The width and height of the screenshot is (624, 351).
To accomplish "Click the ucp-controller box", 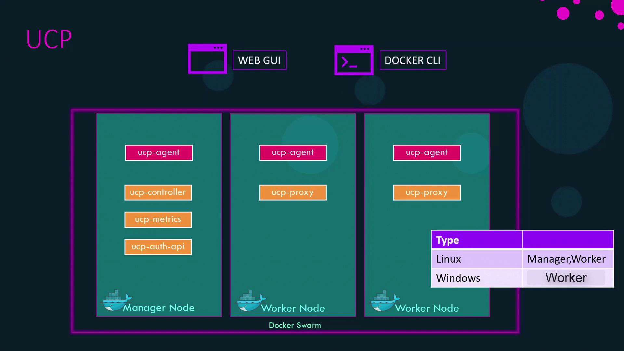I will tap(158, 192).
